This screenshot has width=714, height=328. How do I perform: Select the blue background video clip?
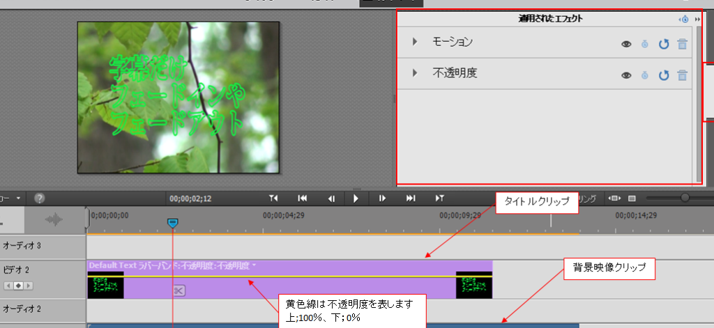[333, 326]
